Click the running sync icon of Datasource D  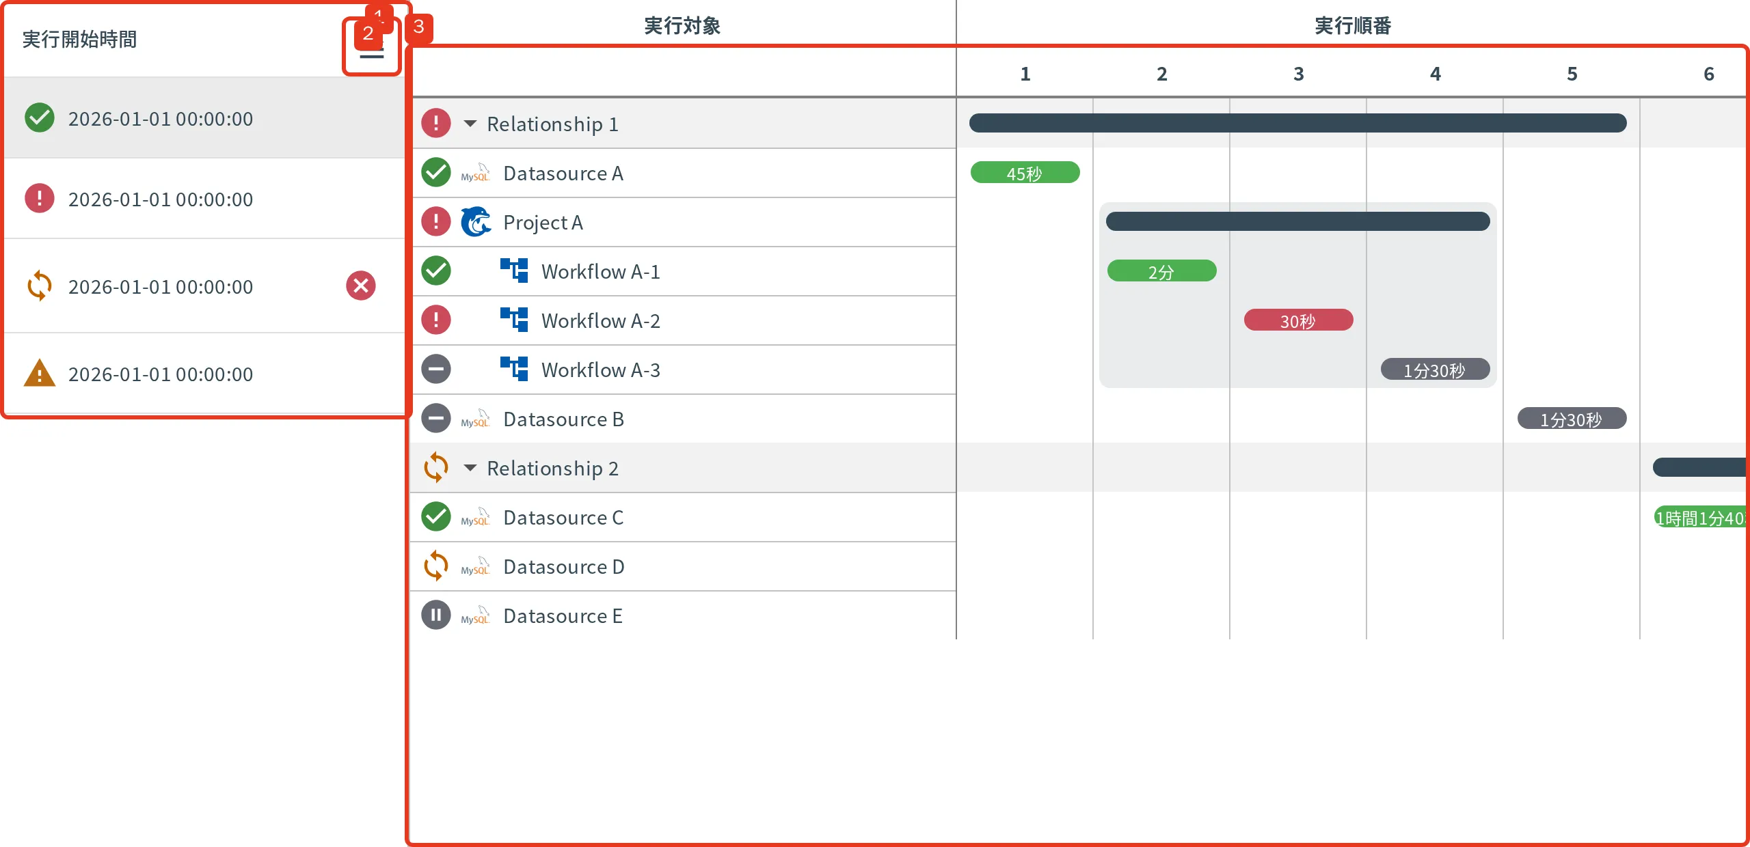point(436,566)
